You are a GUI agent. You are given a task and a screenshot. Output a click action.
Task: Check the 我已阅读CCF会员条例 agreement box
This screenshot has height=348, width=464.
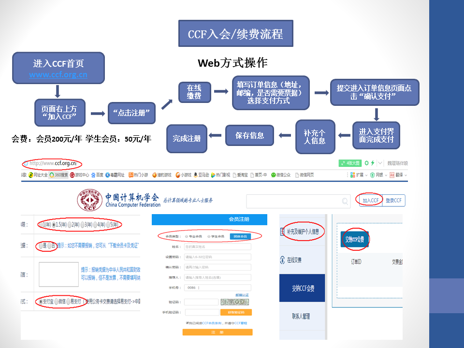(188, 323)
